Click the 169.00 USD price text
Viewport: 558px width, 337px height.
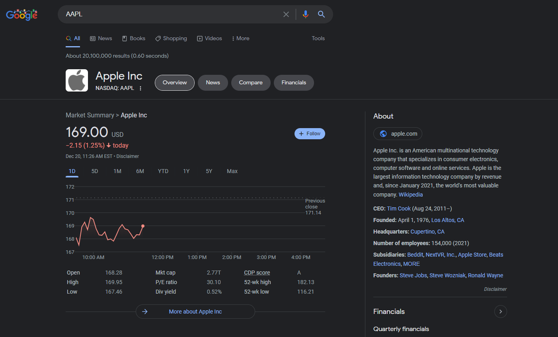[x=95, y=132]
